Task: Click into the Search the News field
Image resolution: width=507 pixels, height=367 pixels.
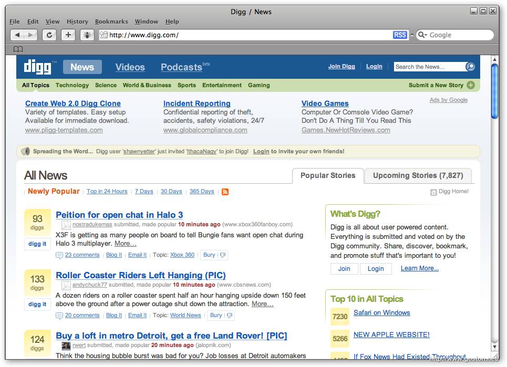Action: click(429, 67)
